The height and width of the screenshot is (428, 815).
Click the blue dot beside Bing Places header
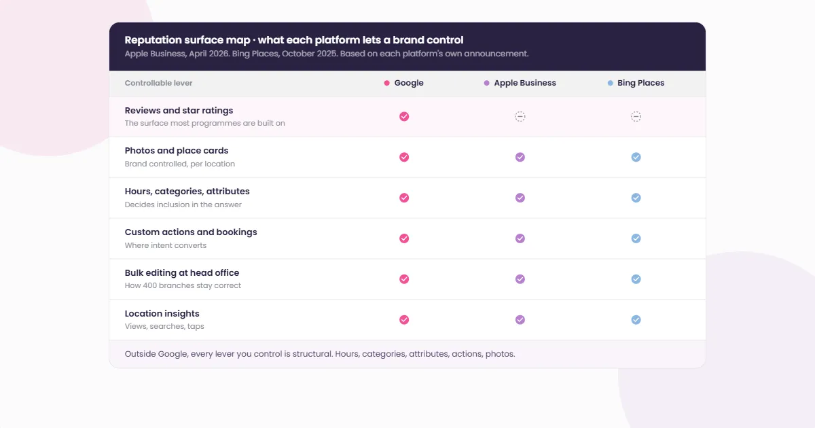(611, 83)
